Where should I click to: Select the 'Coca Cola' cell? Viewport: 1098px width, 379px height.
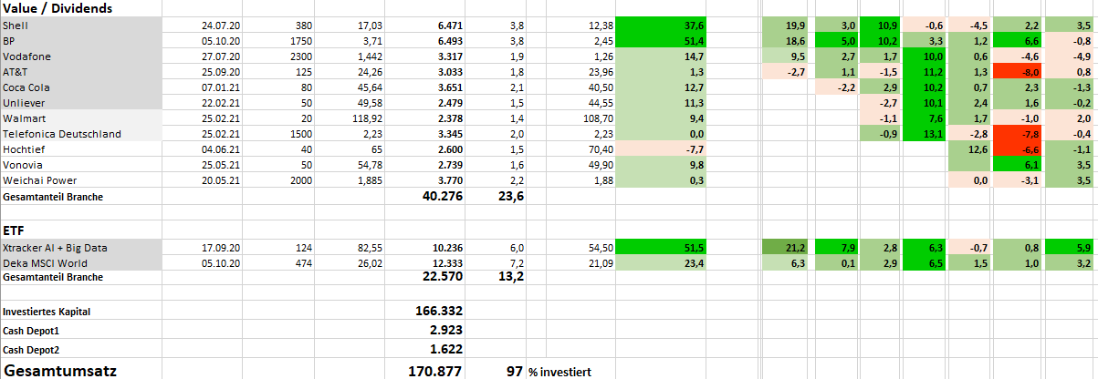(x=81, y=87)
